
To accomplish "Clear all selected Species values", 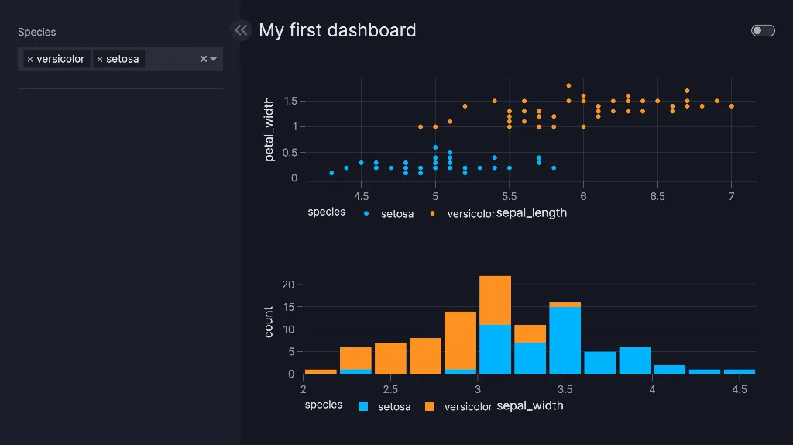I will click(204, 59).
